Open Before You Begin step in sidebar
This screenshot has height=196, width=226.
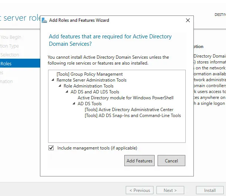click(11, 37)
